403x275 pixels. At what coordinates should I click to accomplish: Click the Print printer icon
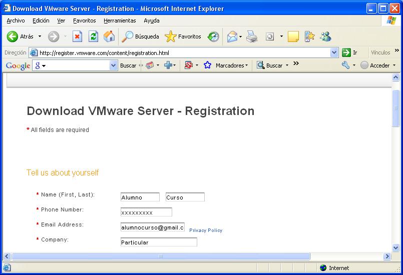tap(251, 36)
